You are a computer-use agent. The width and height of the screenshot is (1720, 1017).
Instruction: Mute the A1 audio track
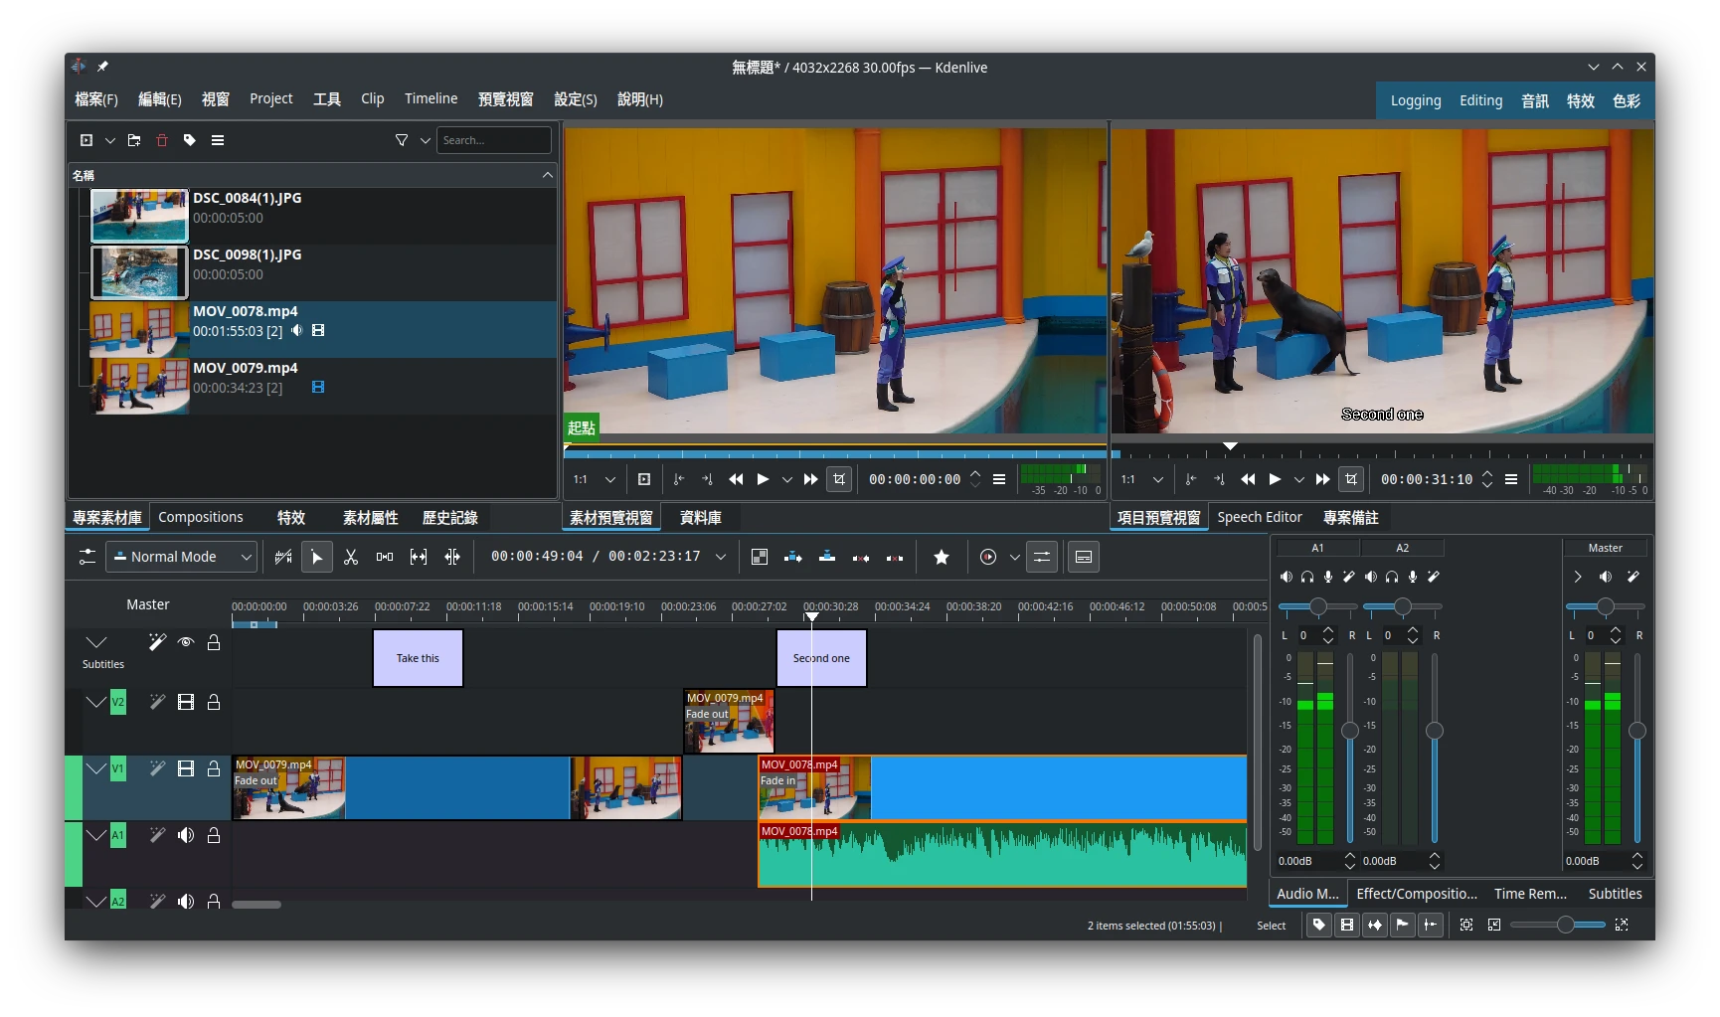[186, 836]
